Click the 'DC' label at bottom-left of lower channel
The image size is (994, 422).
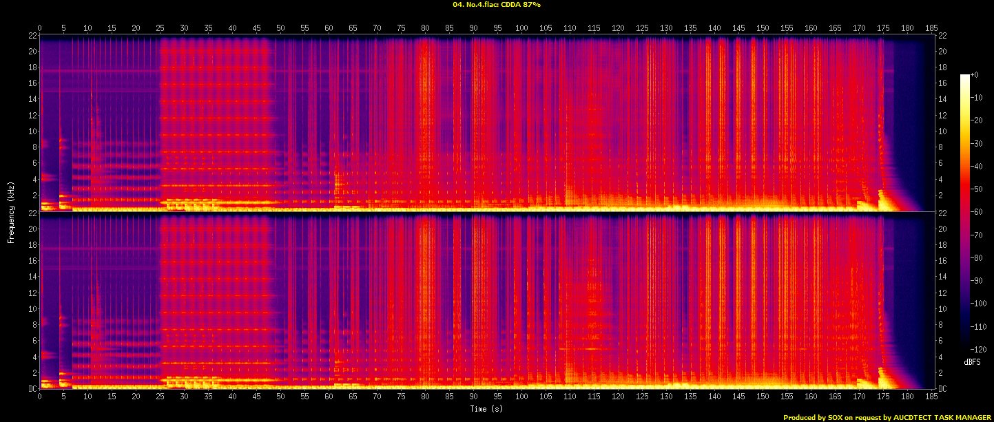32,389
